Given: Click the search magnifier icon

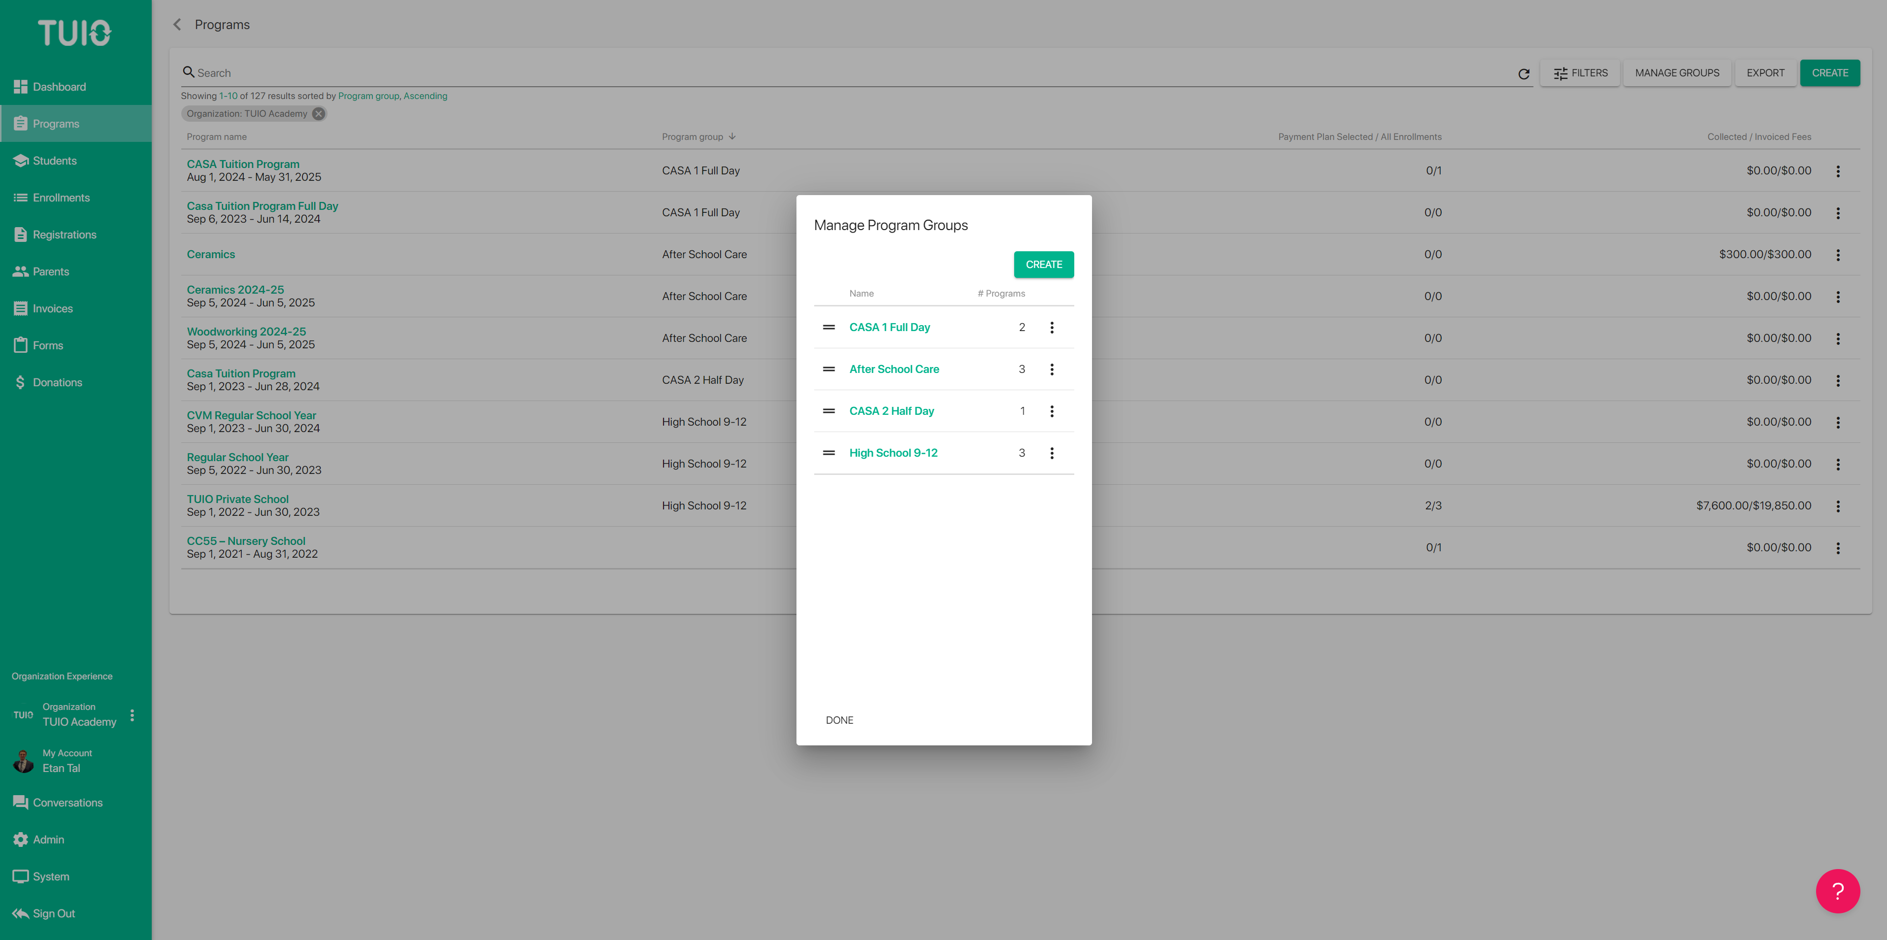Looking at the screenshot, I should [x=188, y=72].
